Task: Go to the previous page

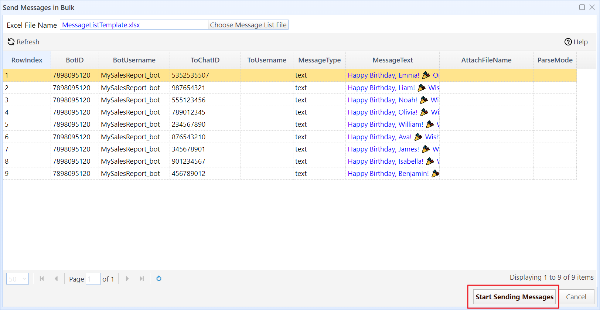Action: click(x=56, y=279)
